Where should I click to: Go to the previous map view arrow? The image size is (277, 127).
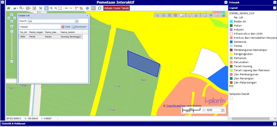[66, 8]
